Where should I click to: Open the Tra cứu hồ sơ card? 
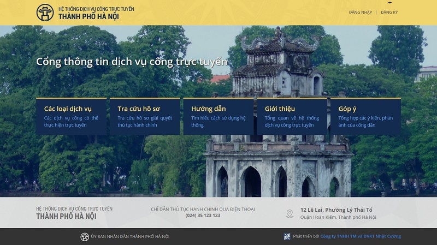click(x=145, y=116)
